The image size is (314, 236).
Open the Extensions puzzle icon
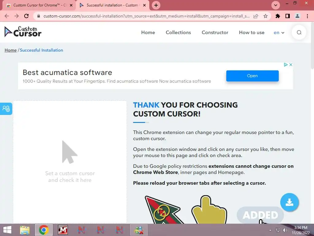click(278, 16)
